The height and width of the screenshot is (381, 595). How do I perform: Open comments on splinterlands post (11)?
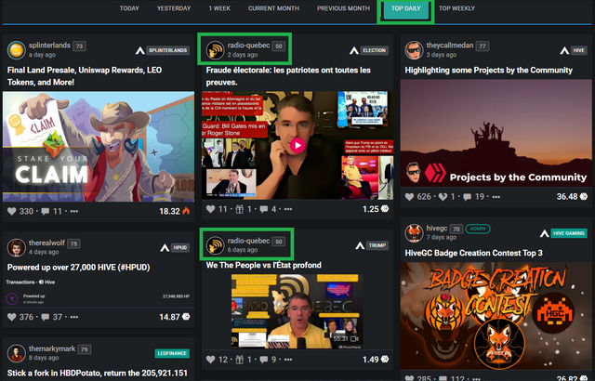click(x=46, y=211)
